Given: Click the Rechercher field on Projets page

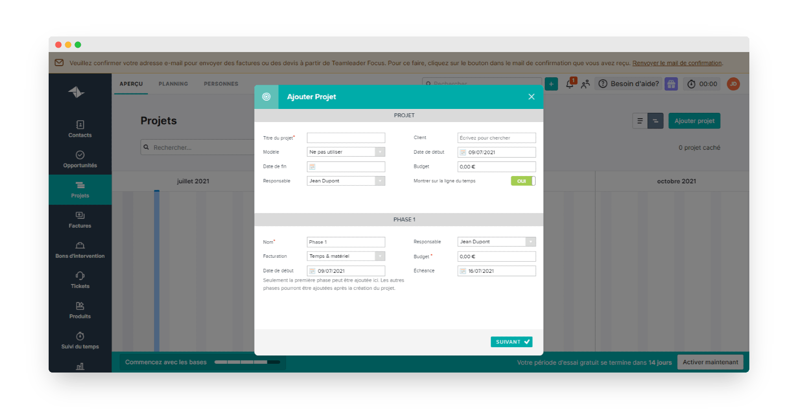Looking at the screenshot, I should click(198, 147).
